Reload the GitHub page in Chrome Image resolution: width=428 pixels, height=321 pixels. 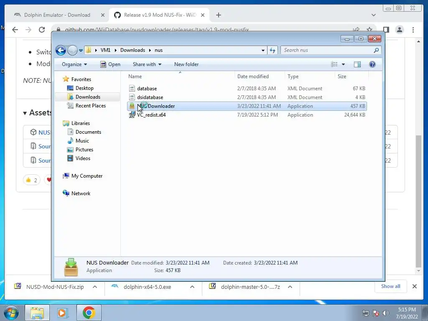tap(41, 30)
